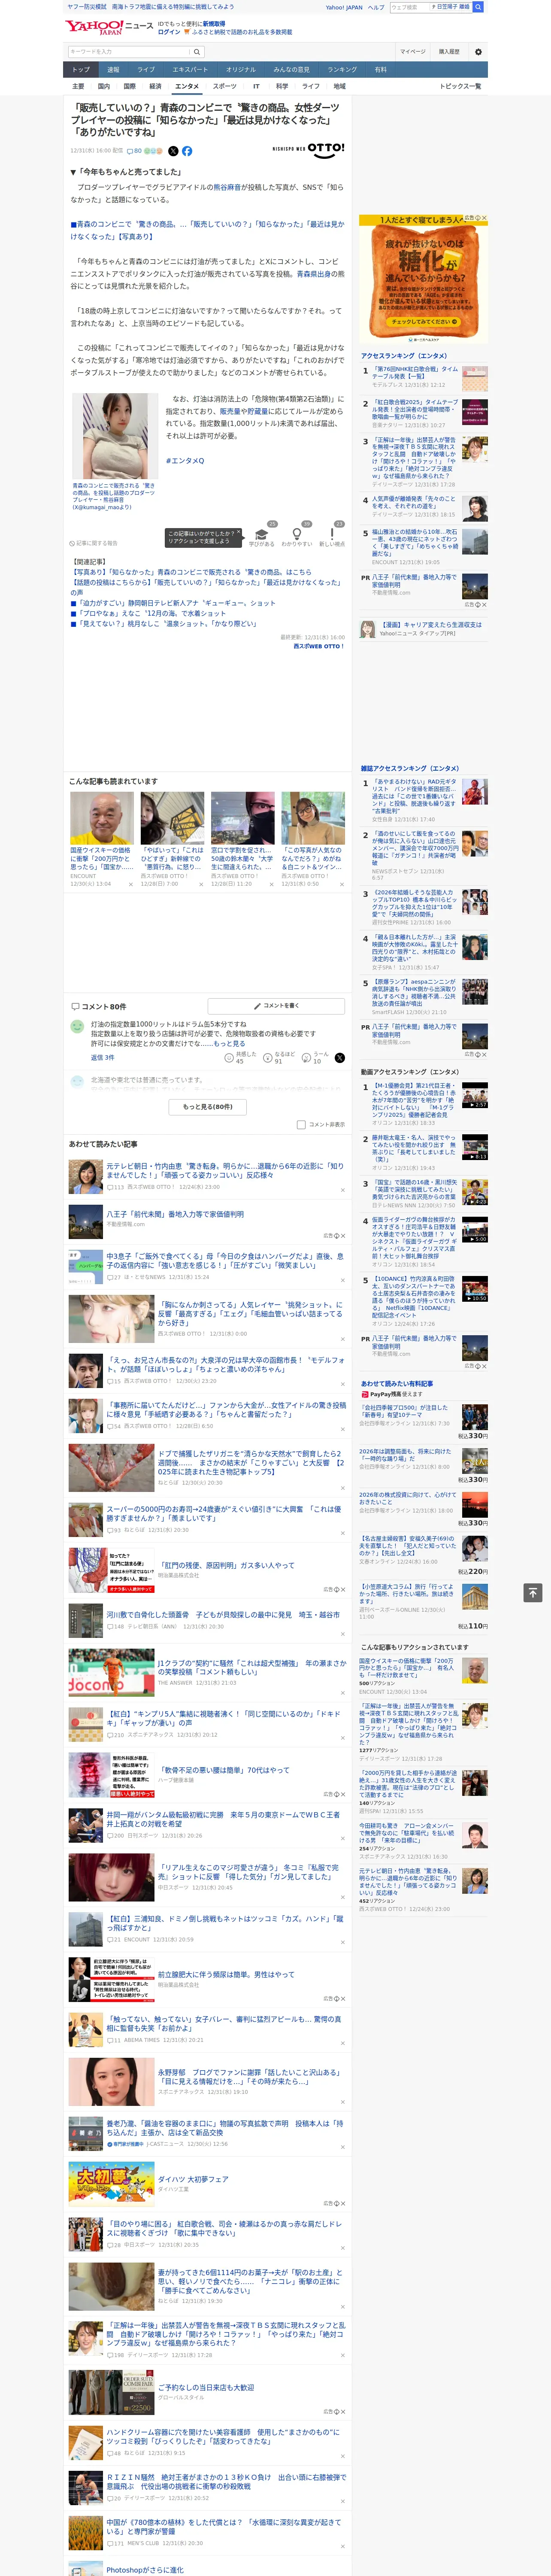Open the '速報' navigation tab
The image size is (551, 2576).
click(x=113, y=70)
